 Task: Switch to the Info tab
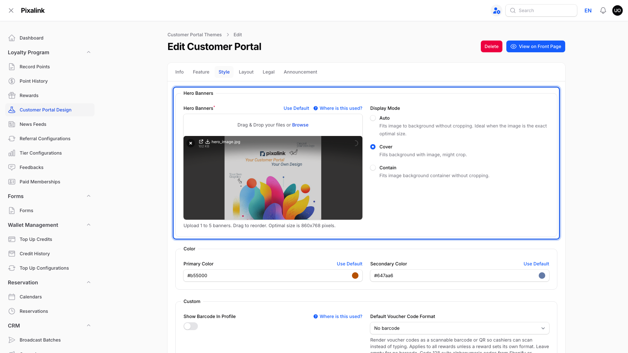point(179,72)
